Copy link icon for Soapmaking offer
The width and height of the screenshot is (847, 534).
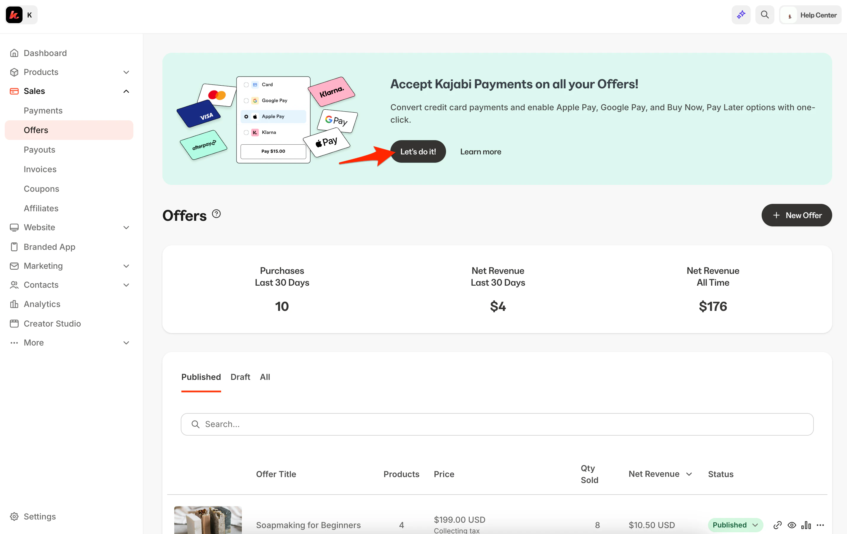[777, 525]
